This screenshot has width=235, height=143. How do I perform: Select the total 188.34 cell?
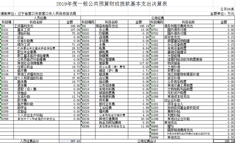(224, 141)
